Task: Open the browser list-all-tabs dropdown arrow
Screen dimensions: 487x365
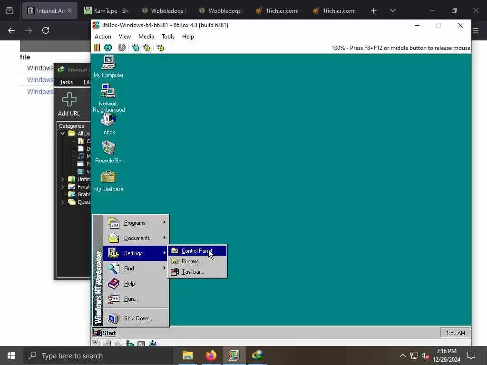Action: click(x=392, y=10)
